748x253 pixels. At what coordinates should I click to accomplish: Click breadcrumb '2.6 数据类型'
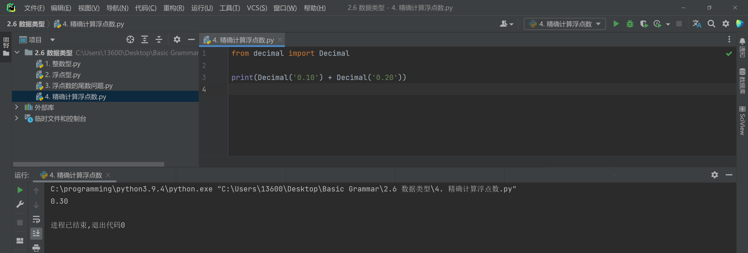(x=26, y=24)
